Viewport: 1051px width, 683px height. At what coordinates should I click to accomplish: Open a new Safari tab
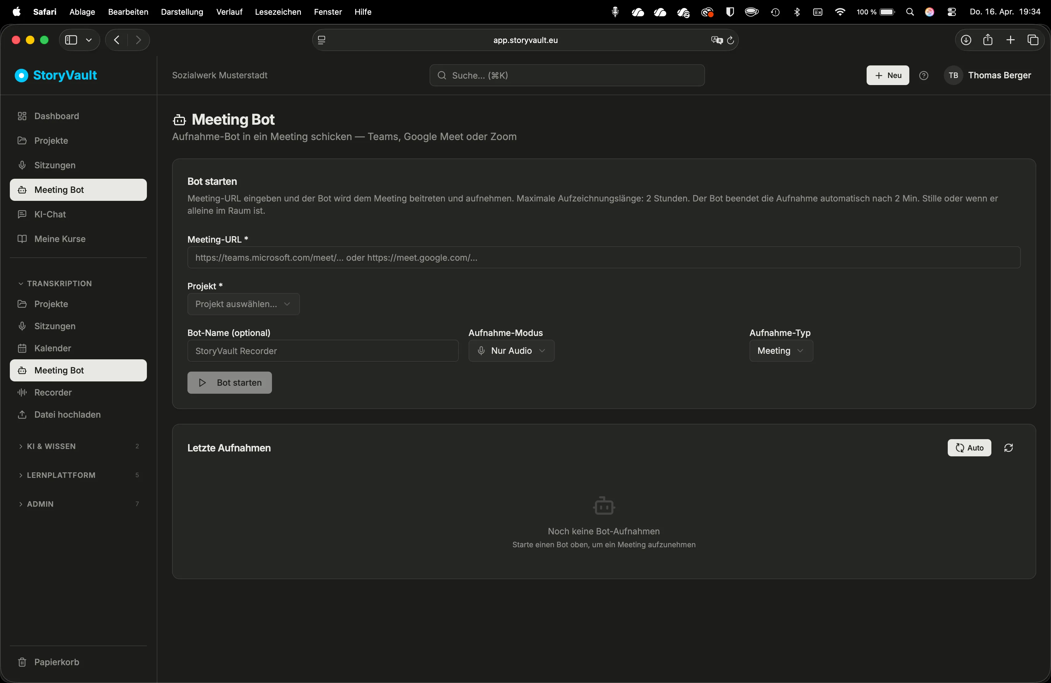click(x=1010, y=40)
